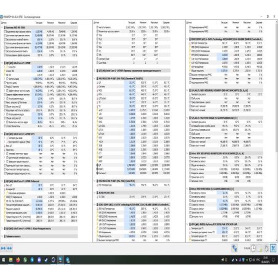Open File Explorer from the taskbar
Screen dimensions: 278x278
pos(10,260)
